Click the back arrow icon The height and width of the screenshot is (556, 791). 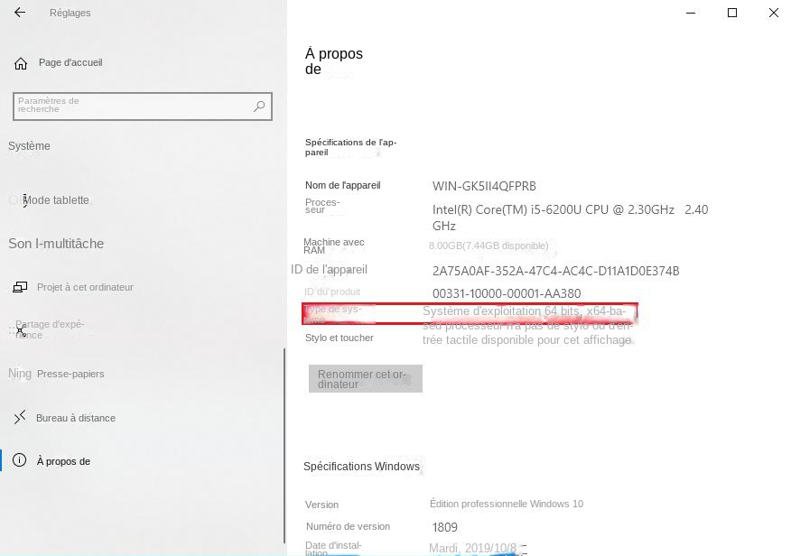[19, 13]
